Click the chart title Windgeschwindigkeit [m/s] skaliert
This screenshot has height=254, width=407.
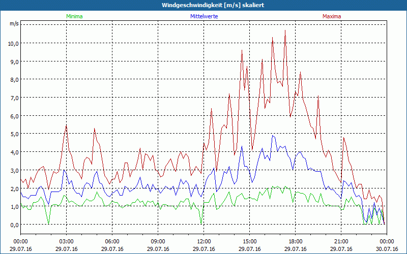tap(213, 5)
